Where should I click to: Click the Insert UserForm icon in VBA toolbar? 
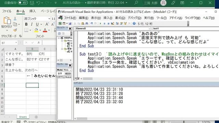(x=64, y=24)
